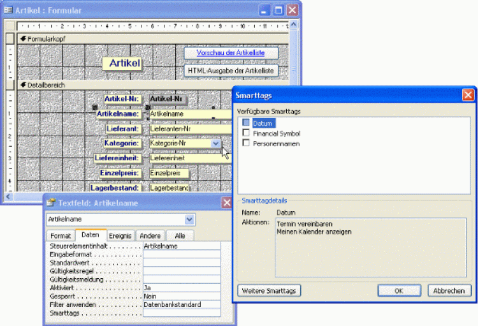This screenshot has width=478, height=326.
Task: Switch to the Format tab
Action: pos(61,235)
